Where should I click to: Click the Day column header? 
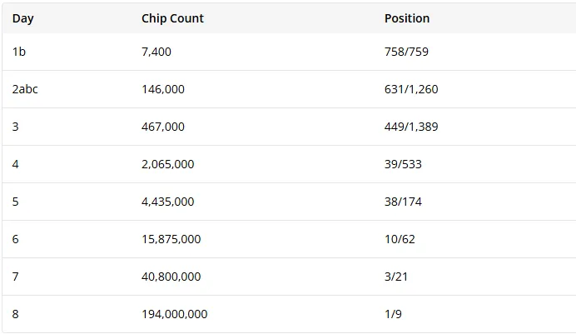tap(22, 18)
